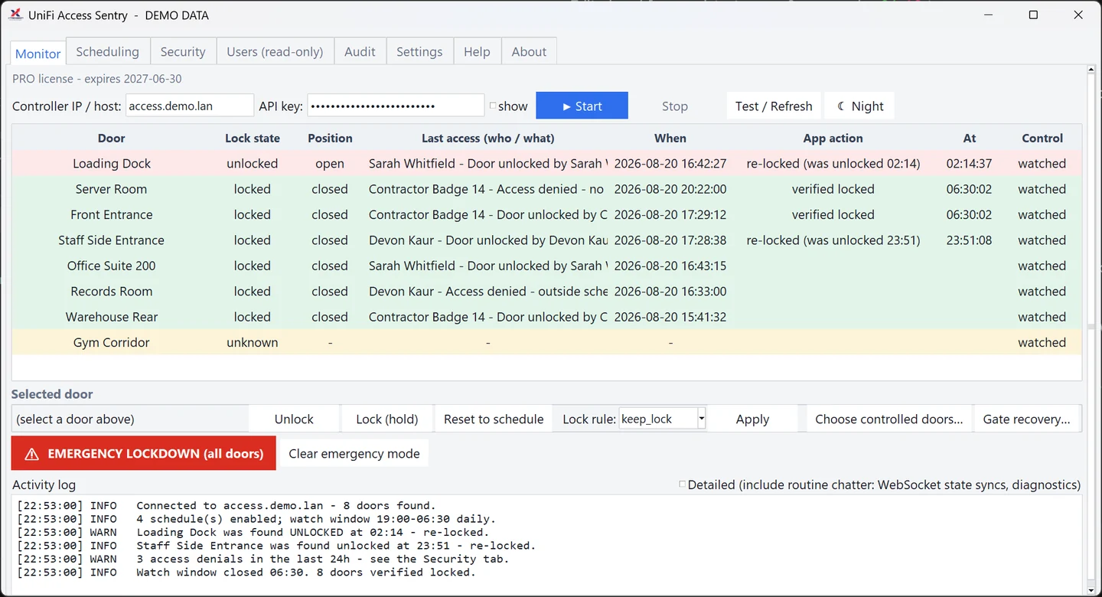
Task: Click the PRO license expiry text
Action: coord(97,79)
